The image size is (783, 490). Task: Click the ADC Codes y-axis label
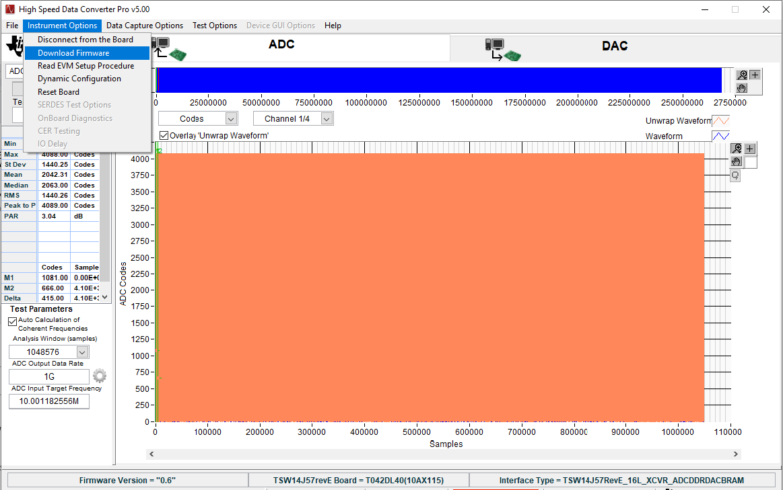(123, 283)
